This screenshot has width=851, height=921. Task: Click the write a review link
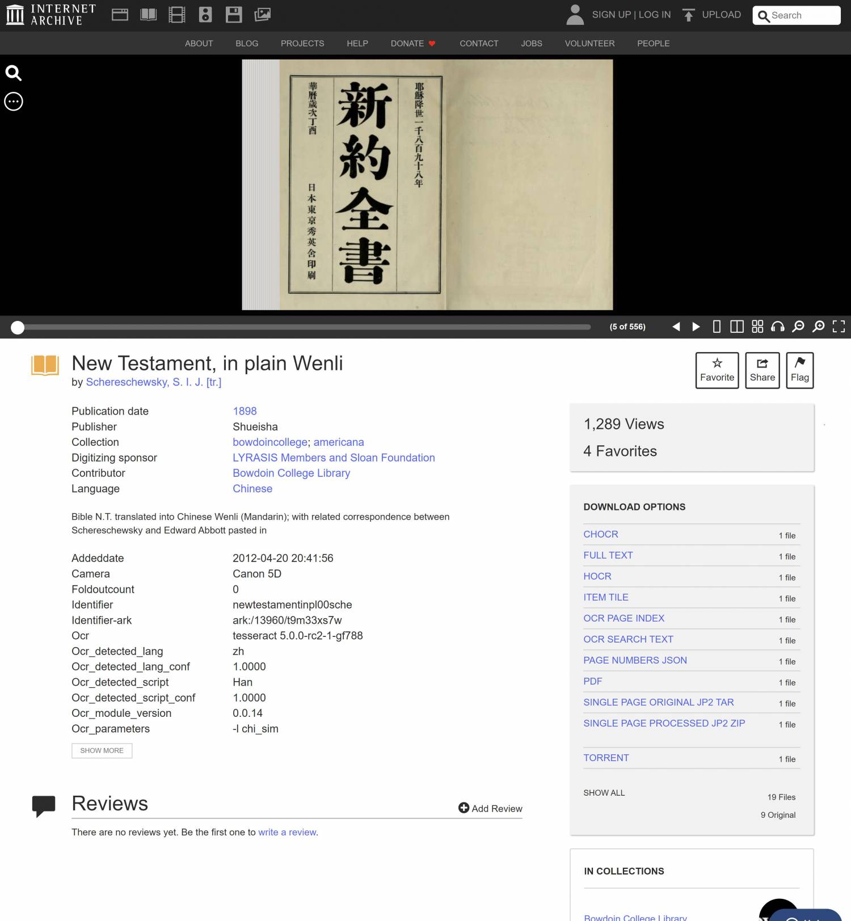pos(288,833)
